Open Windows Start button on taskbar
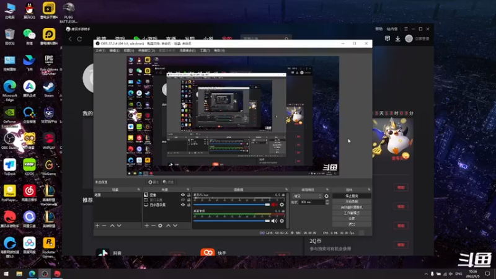Viewport: 496px width, 279px height. pos(6,273)
